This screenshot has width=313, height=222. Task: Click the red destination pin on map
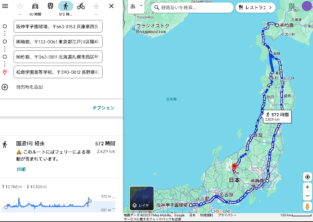pyautogui.click(x=234, y=167)
